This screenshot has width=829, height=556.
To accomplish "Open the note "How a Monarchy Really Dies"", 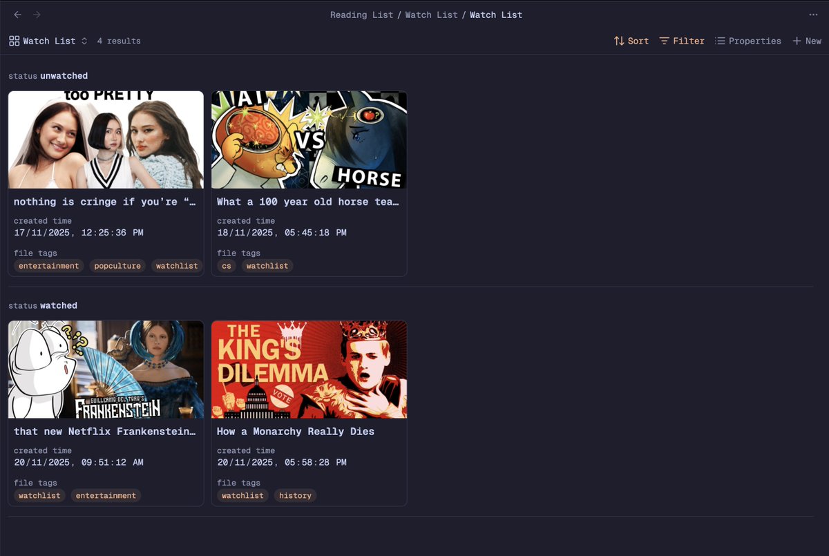I will coord(296,432).
